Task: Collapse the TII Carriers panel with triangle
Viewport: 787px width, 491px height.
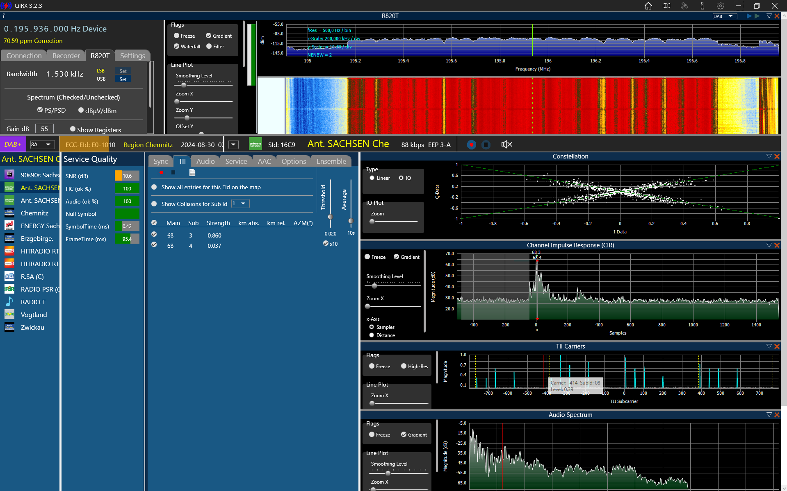Action: click(769, 346)
